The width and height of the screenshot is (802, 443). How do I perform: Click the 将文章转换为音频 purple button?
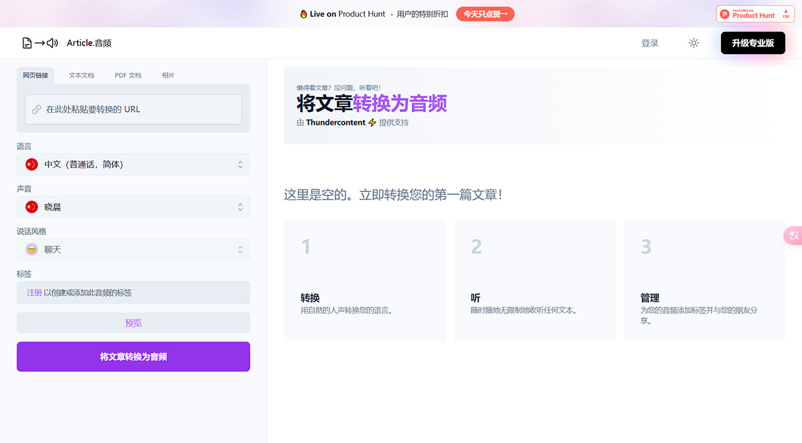coord(133,356)
